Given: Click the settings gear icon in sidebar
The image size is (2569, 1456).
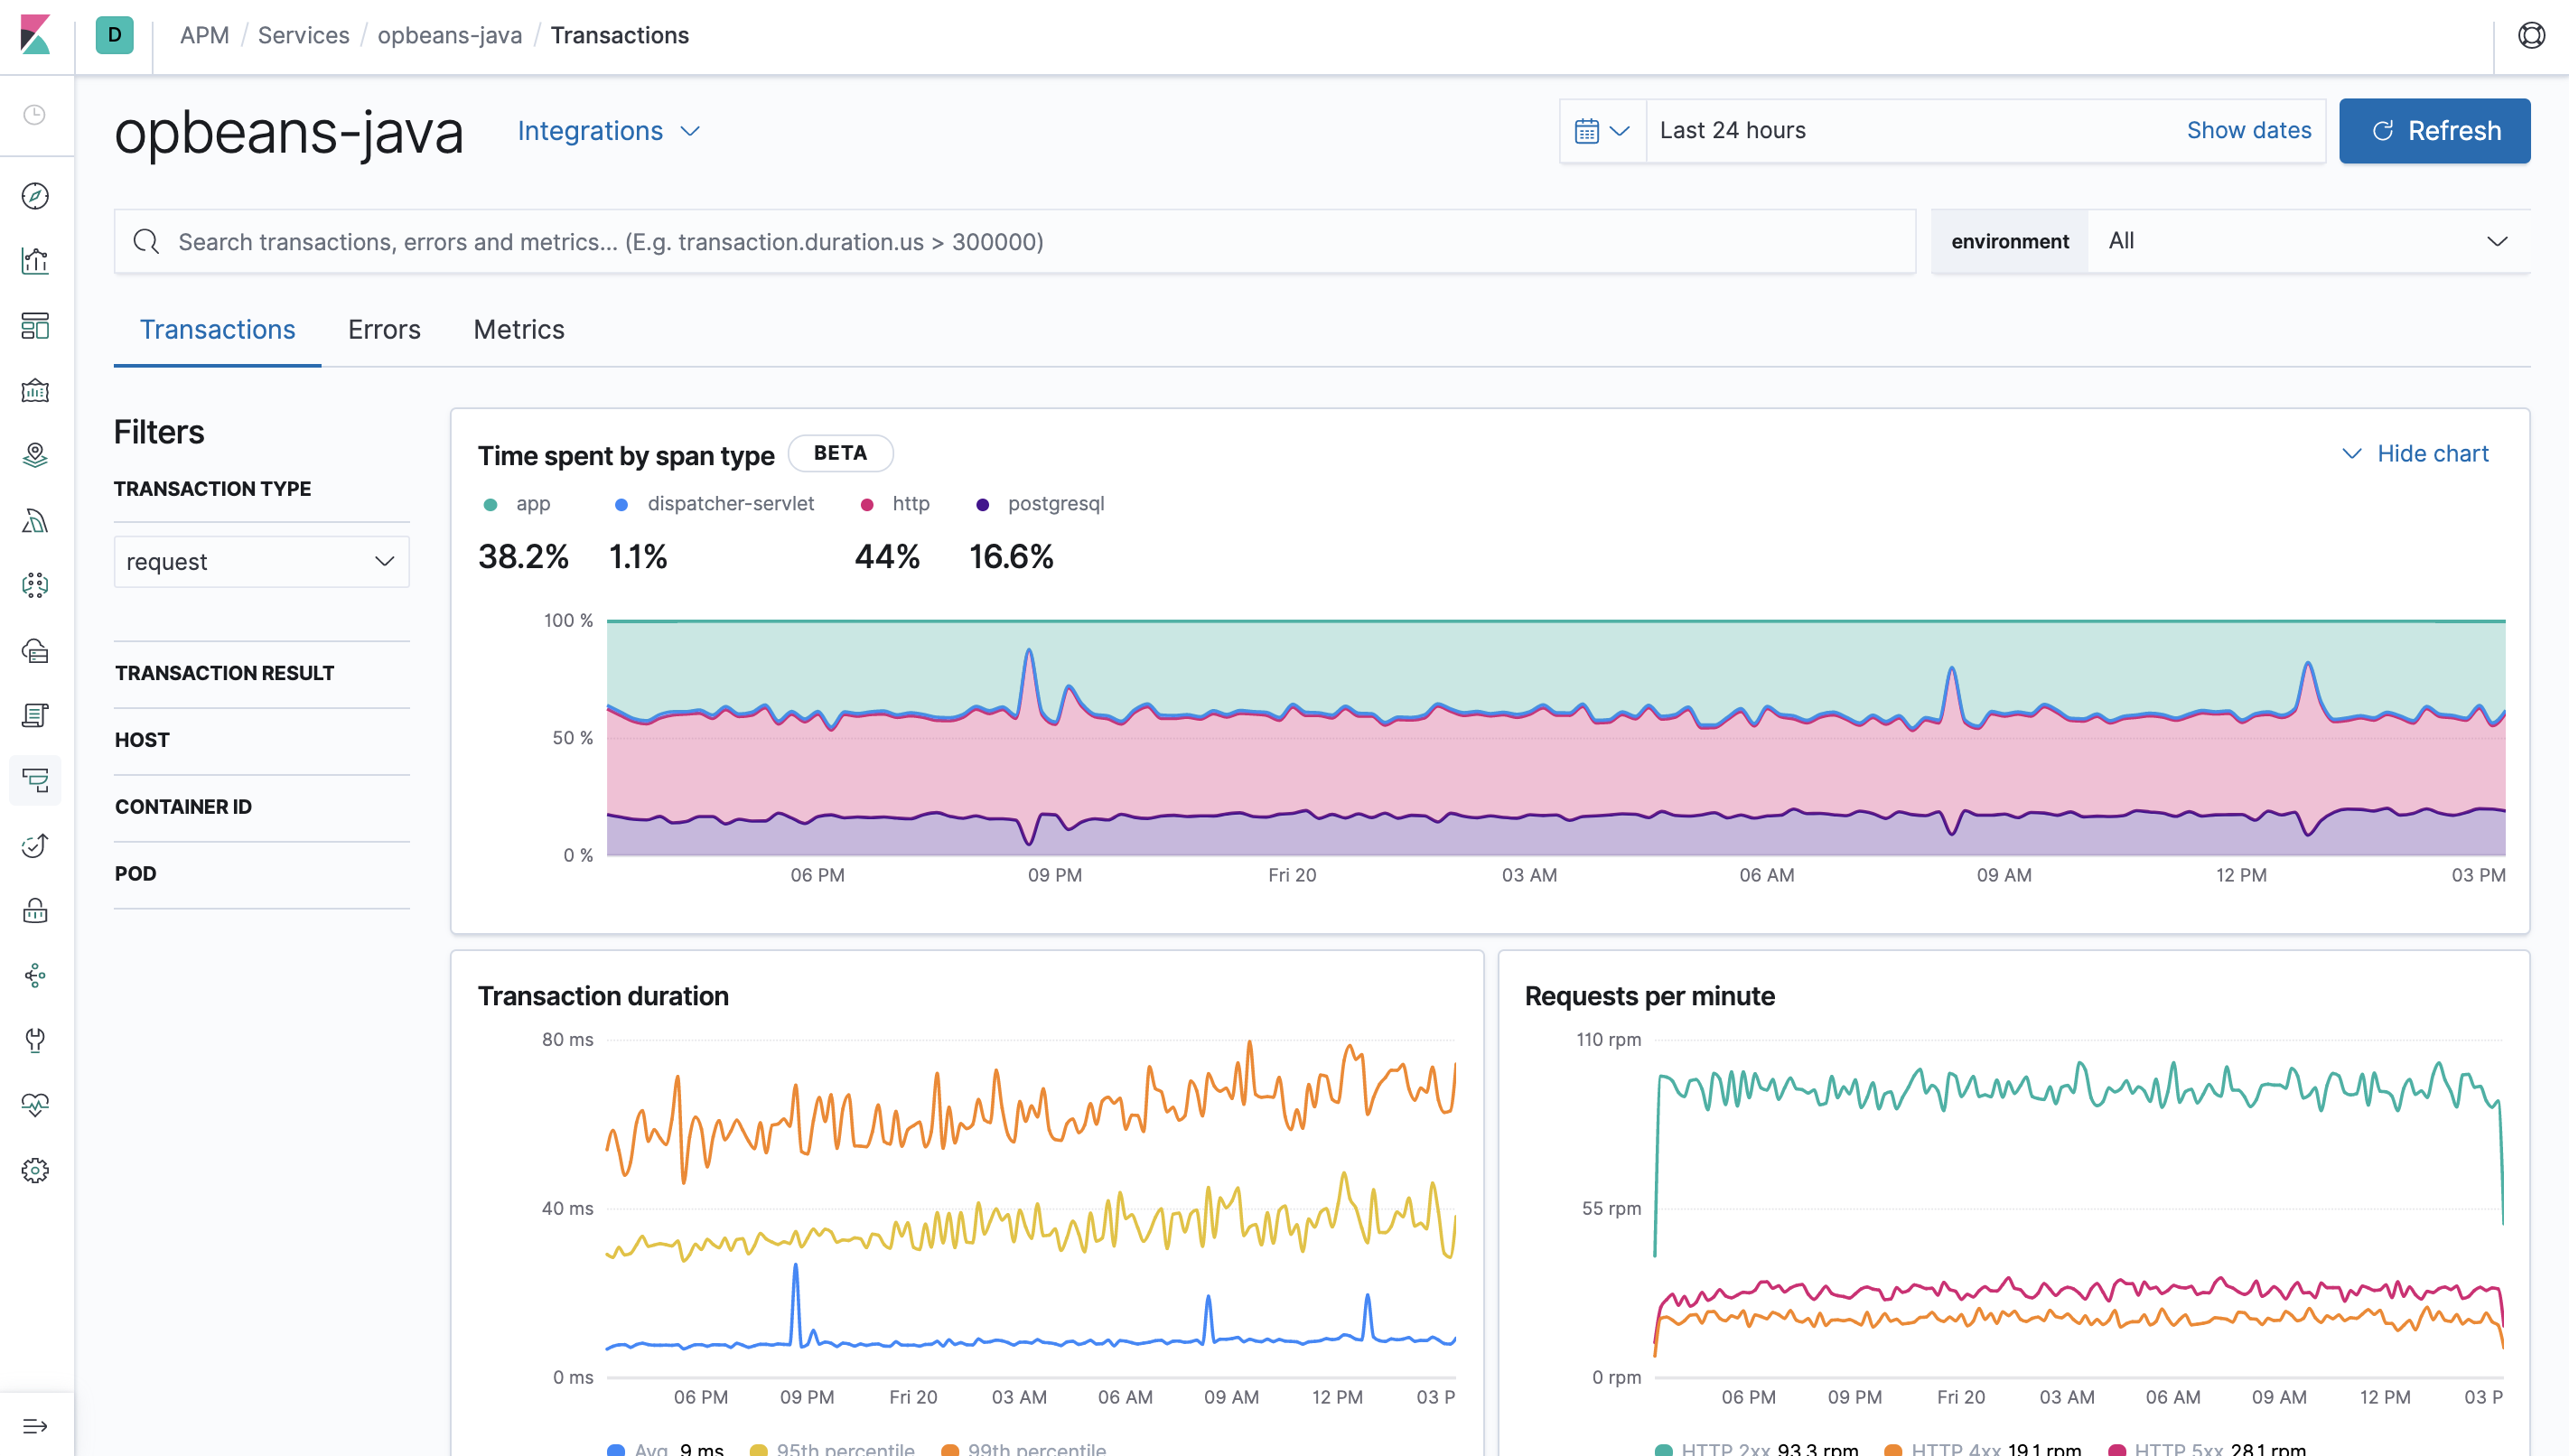Looking at the screenshot, I should click(39, 1170).
